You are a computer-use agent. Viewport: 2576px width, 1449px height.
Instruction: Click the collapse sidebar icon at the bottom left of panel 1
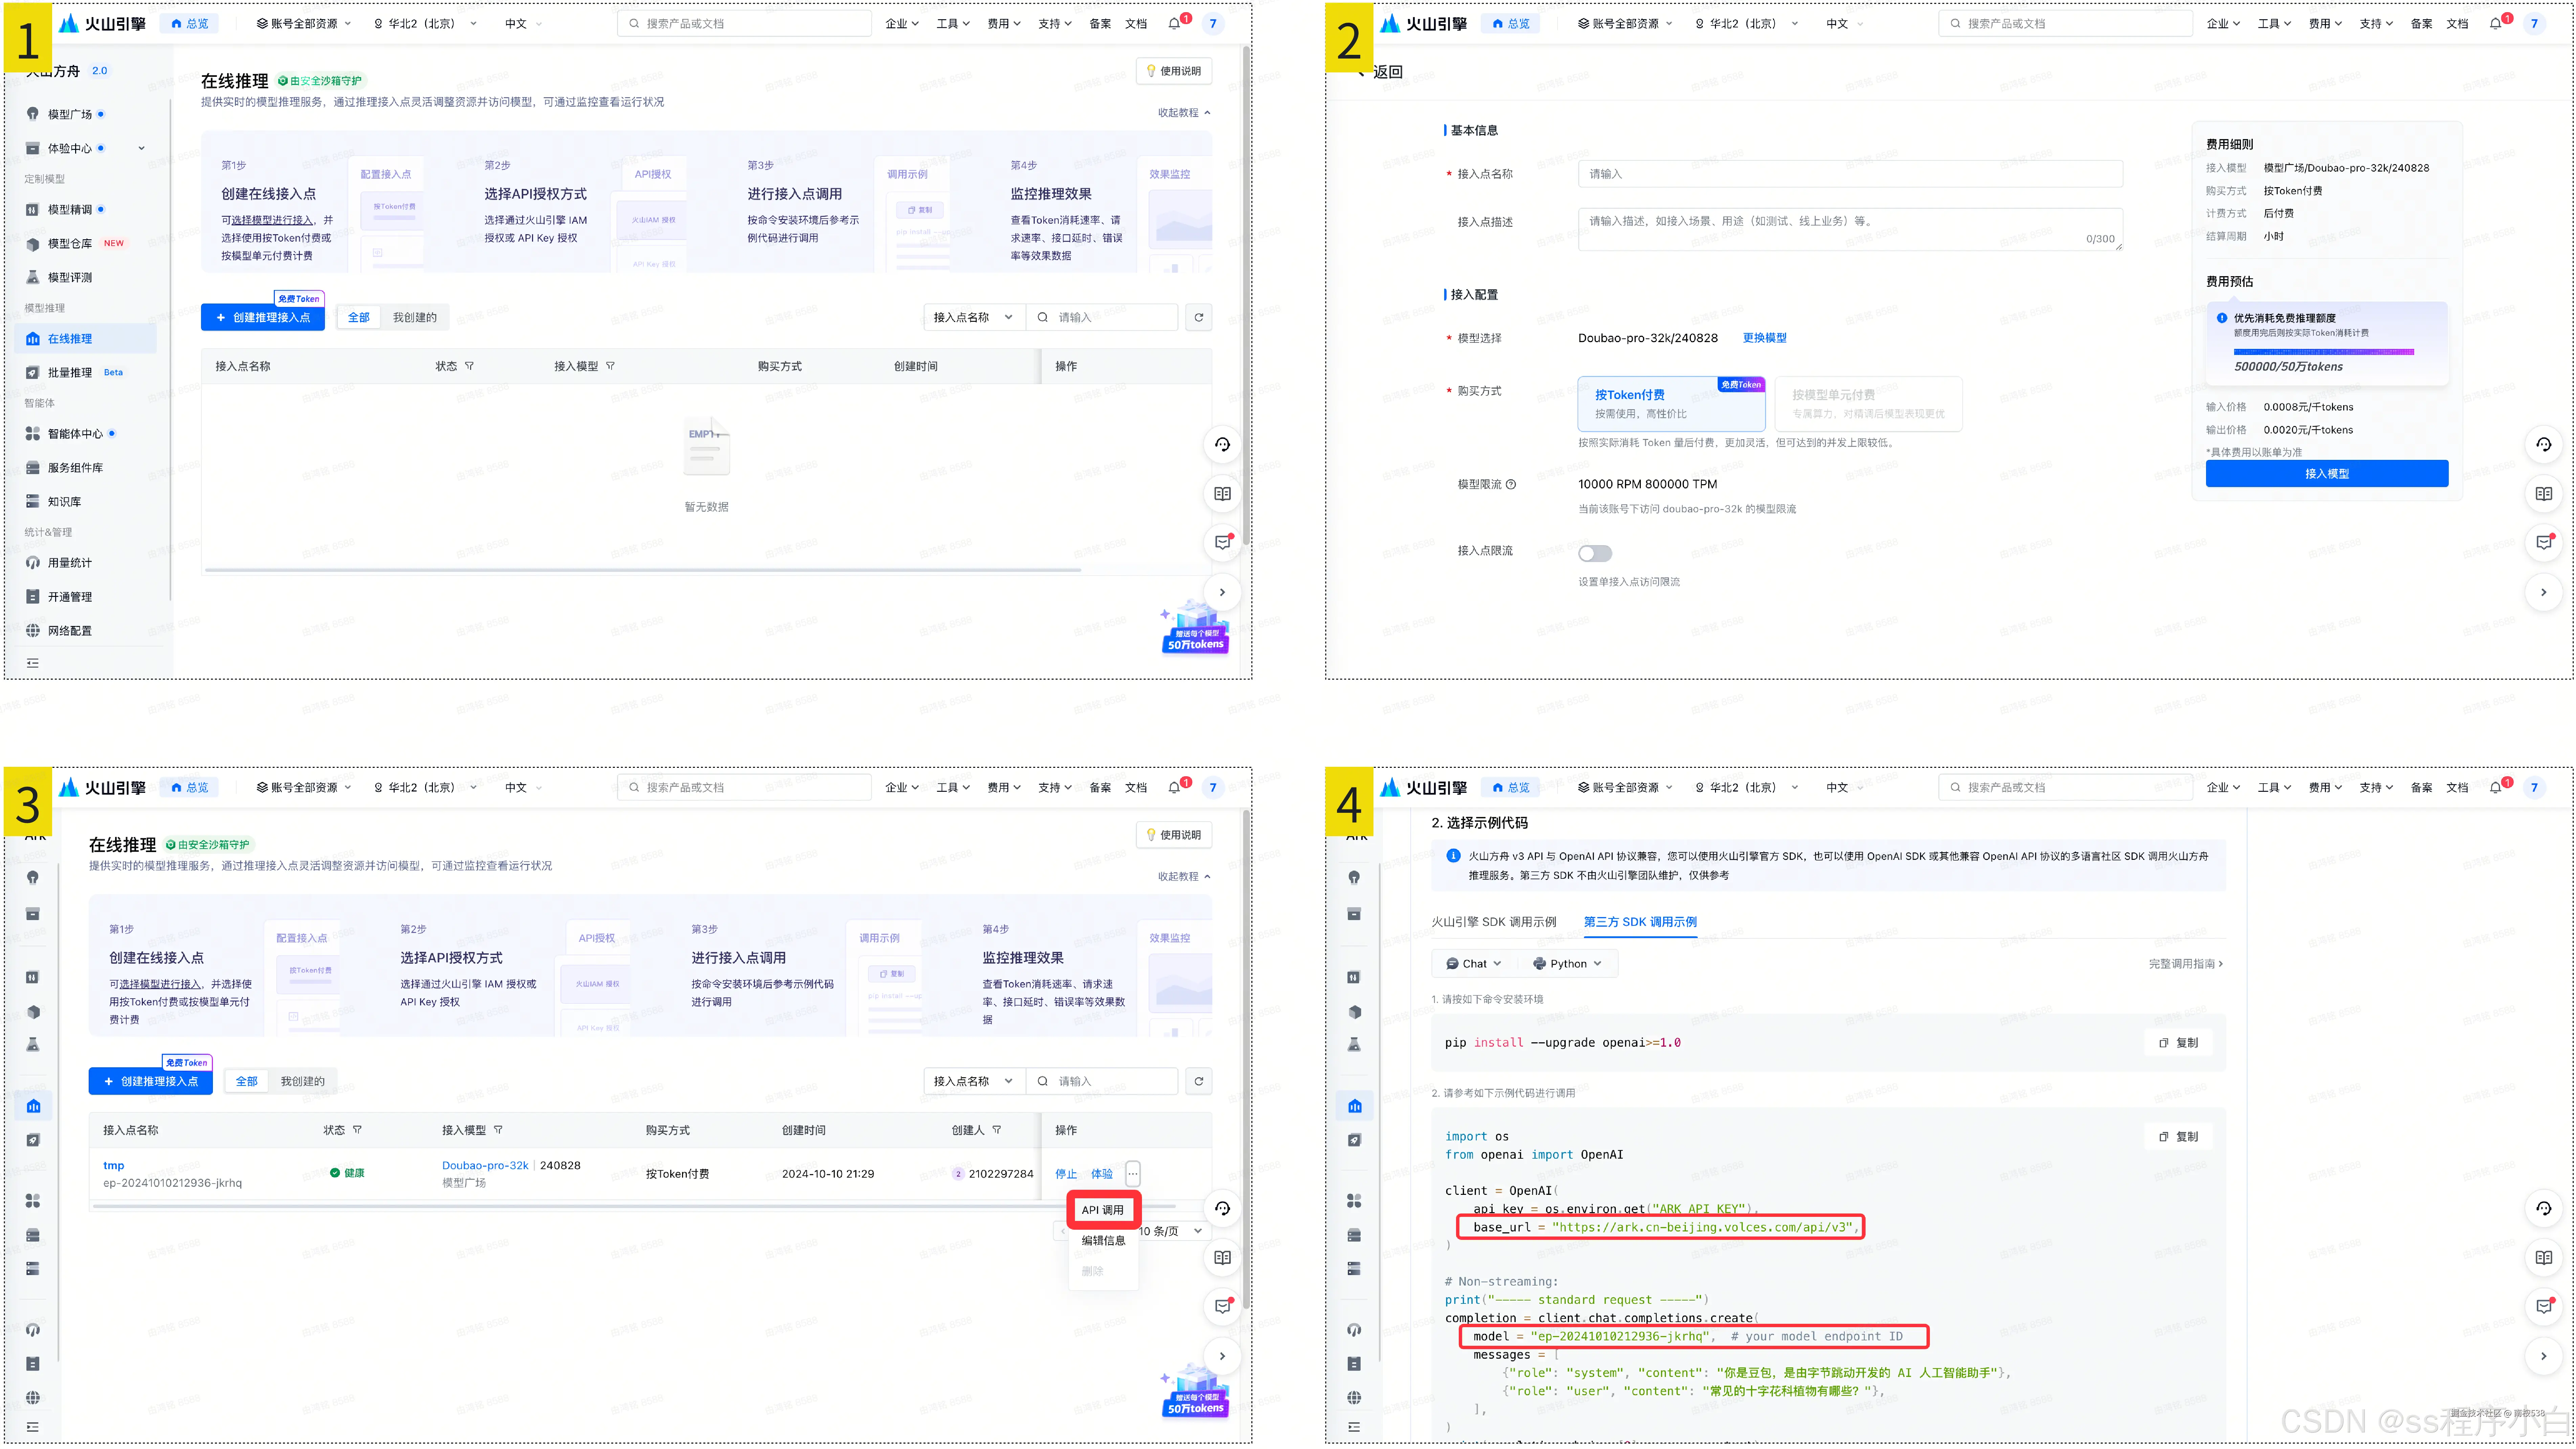(33, 663)
